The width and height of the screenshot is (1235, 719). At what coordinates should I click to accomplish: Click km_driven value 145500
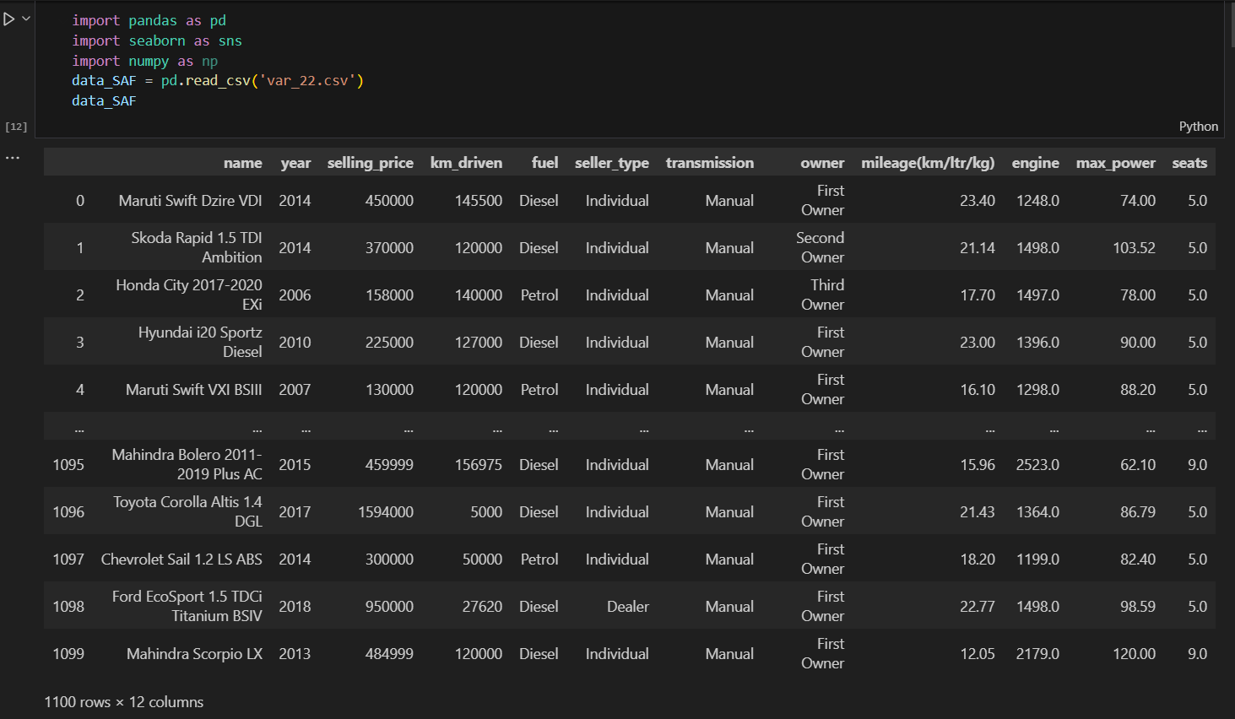click(479, 201)
